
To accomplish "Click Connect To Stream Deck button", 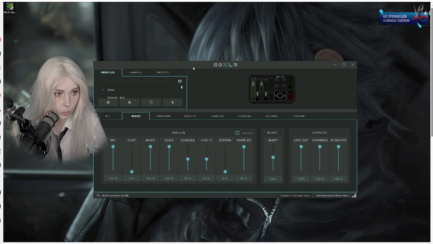I will pos(295,195).
